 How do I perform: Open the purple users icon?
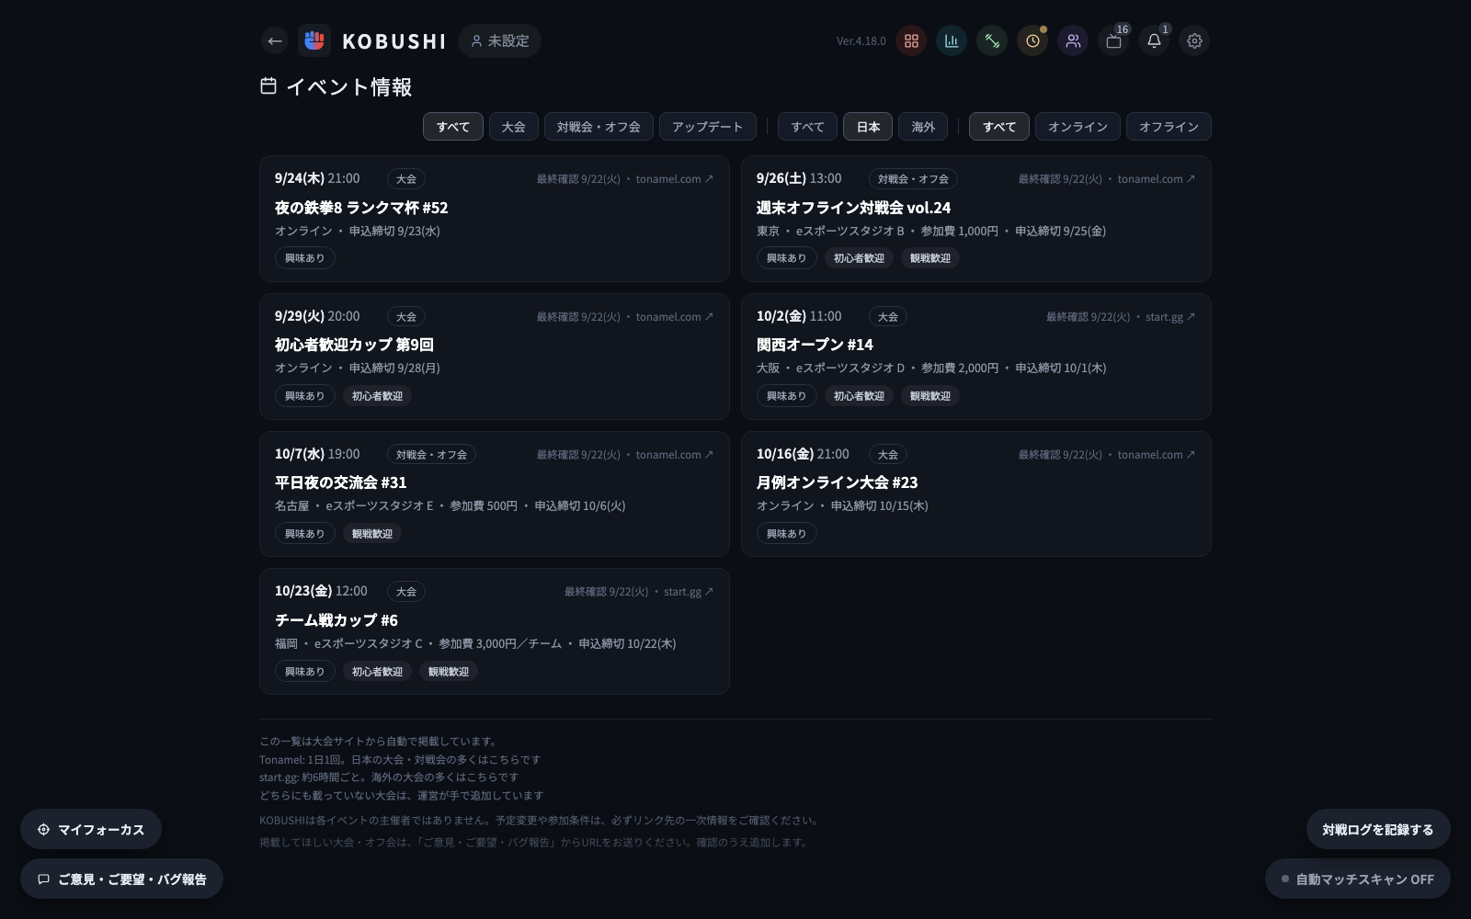click(x=1073, y=40)
